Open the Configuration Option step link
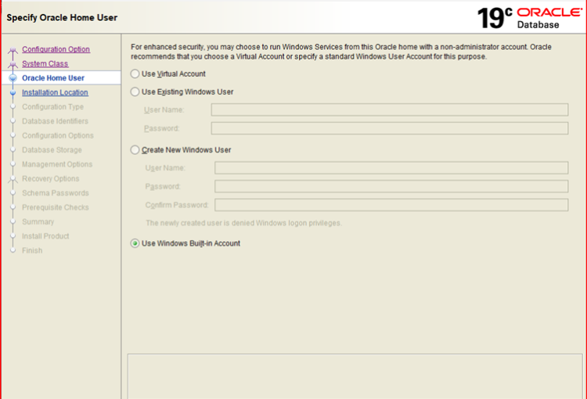 point(56,49)
